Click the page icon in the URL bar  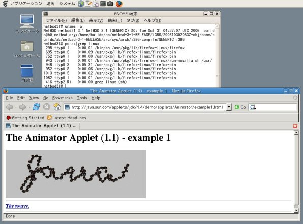[x=67, y=107]
